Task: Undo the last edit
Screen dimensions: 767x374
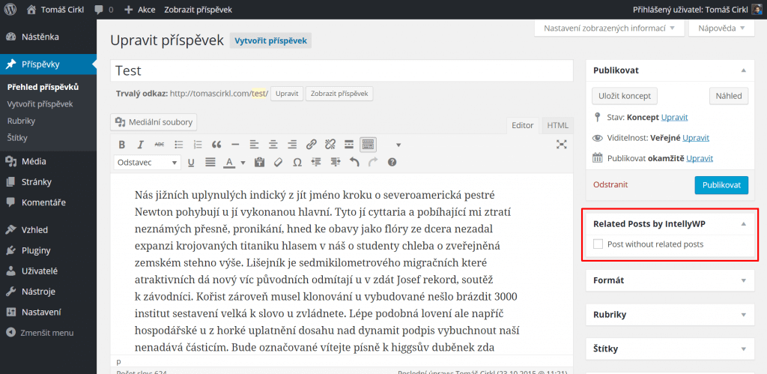Action: coord(354,162)
